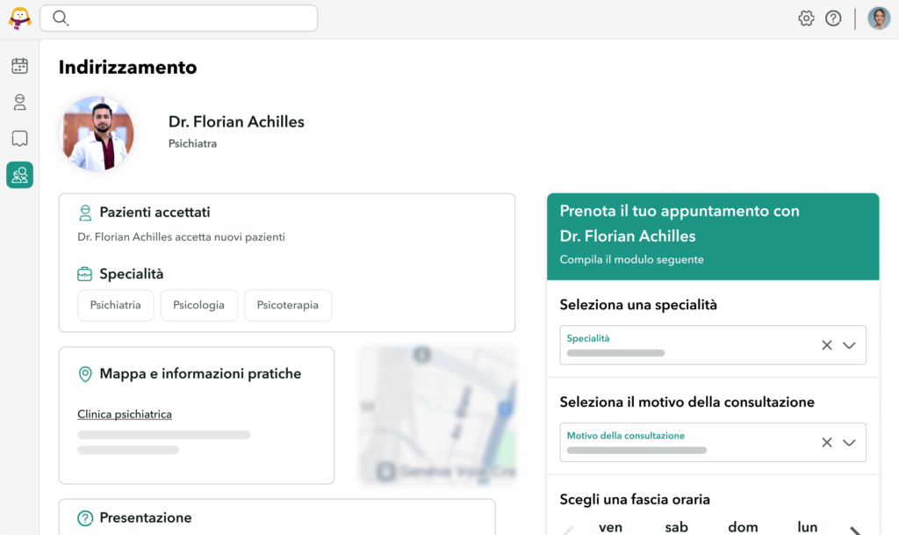Open the Motivo della consultazione dropdown
Image resolution: width=899 pixels, height=535 pixels.
(x=849, y=442)
